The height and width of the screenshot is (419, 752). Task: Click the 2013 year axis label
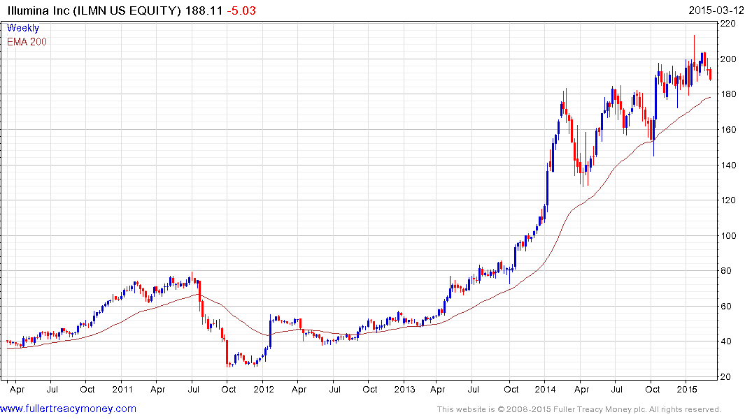pos(404,389)
